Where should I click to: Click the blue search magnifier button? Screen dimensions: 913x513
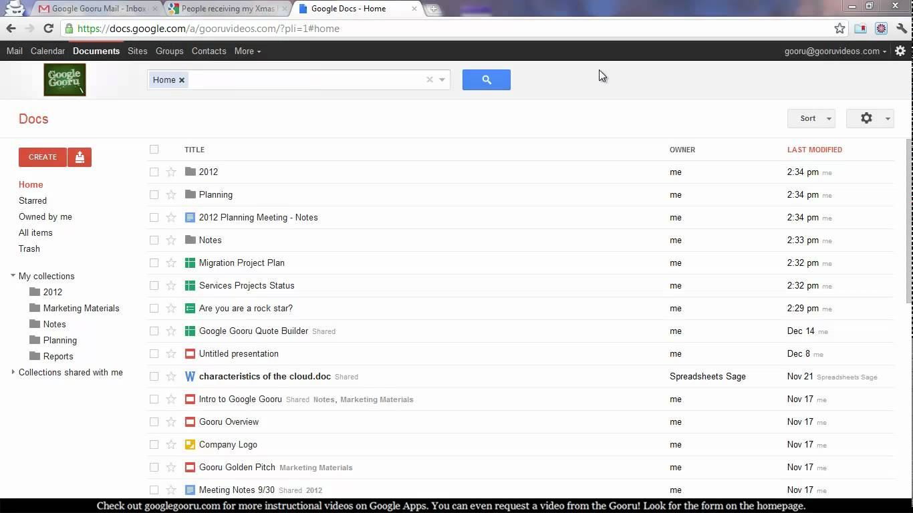[x=486, y=79]
